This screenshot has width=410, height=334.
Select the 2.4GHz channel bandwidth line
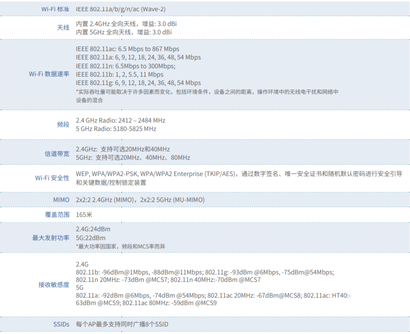click(123, 149)
